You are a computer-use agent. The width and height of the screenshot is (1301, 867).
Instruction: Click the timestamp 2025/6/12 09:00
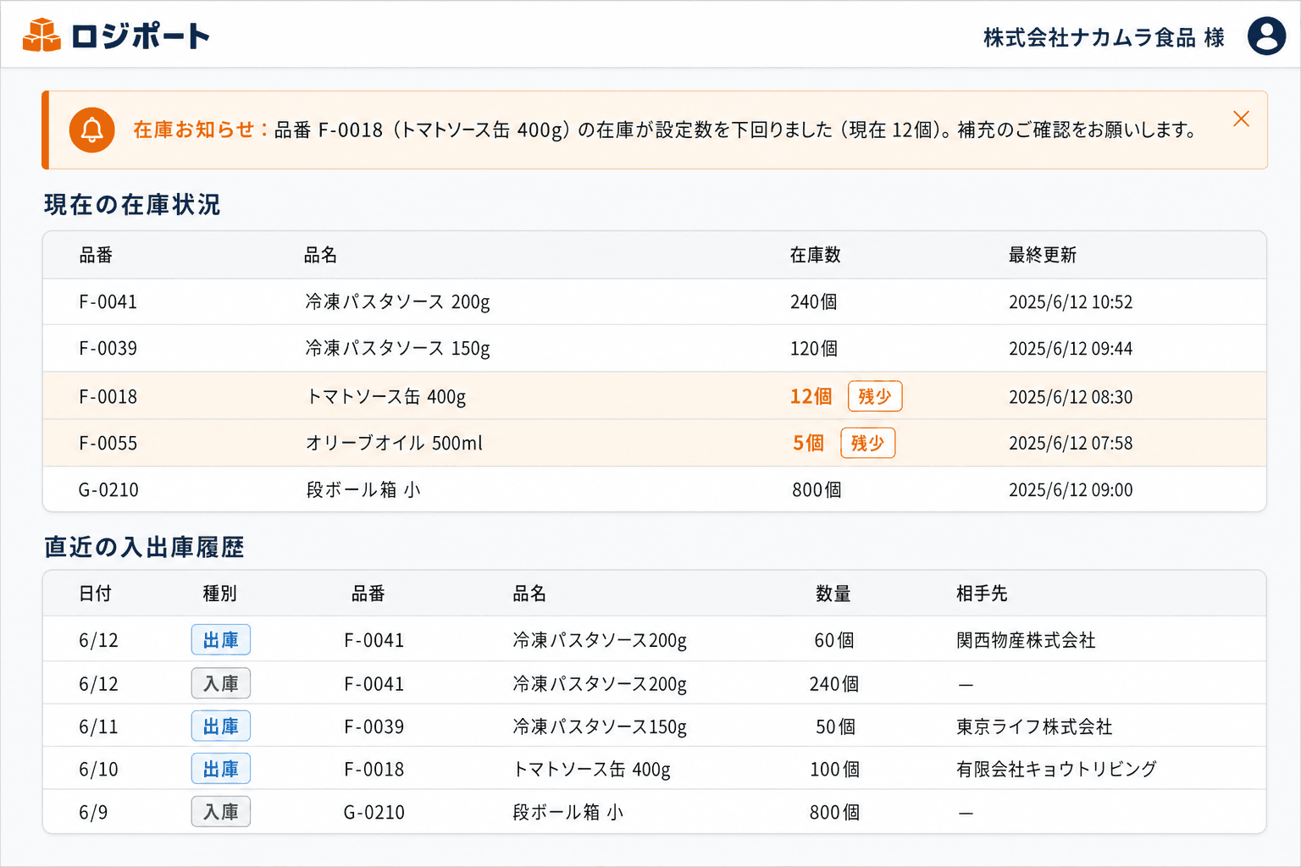tap(1071, 489)
